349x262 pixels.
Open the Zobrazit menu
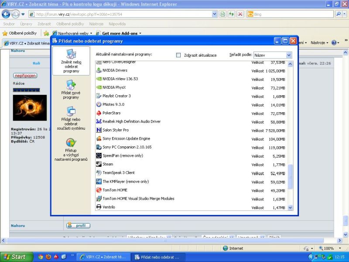44,24
